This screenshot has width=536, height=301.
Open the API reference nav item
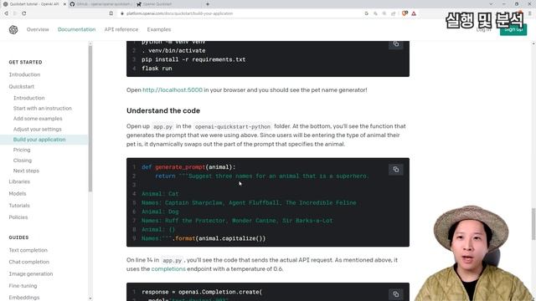[121, 30]
